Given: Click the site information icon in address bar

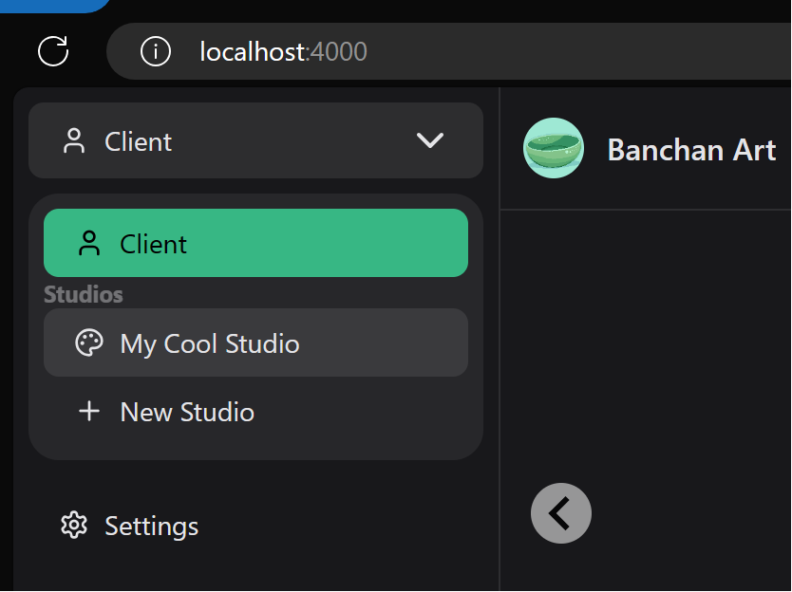Looking at the screenshot, I should pos(156,50).
